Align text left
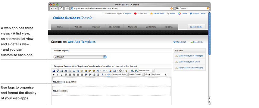The width and height of the screenshot is (259, 108). click(66, 75)
